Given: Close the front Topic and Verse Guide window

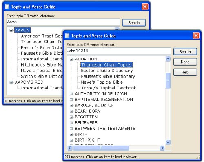Looking at the screenshot, I should tap(196, 36).
